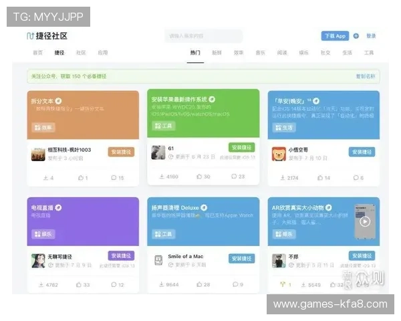Select the 娱乐 category tab
Screen dimensions: 401x321
pos(303,53)
